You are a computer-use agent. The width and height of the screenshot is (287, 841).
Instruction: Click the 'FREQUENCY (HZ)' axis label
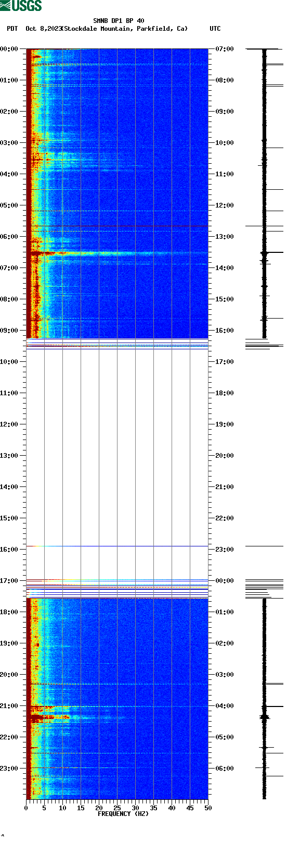(x=123, y=814)
